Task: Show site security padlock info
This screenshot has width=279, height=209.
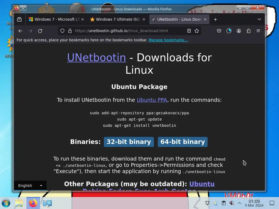Action: pos(70,31)
